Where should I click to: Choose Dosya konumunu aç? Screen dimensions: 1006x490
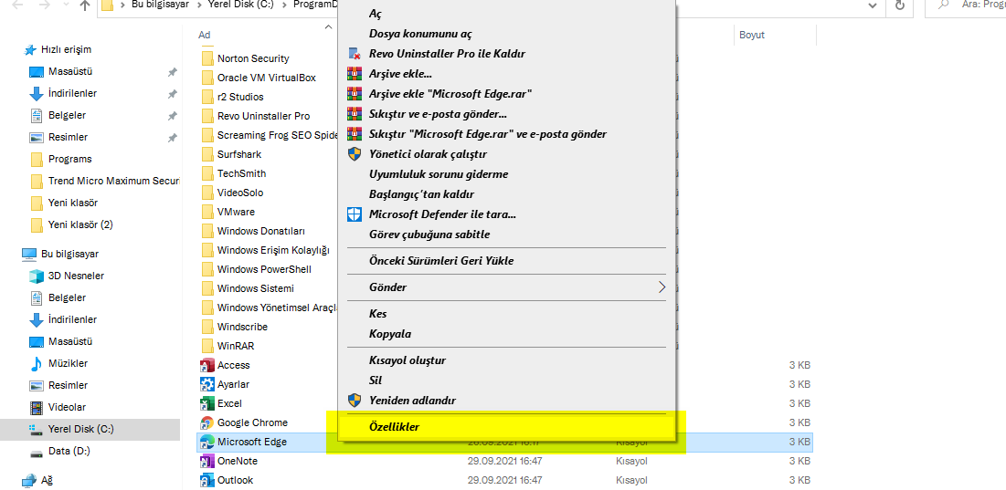(421, 34)
